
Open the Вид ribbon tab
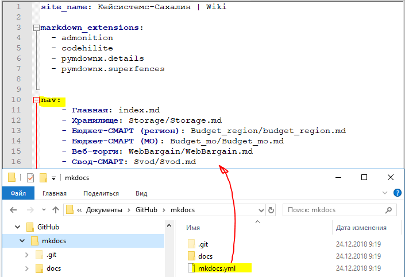pos(141,193)
